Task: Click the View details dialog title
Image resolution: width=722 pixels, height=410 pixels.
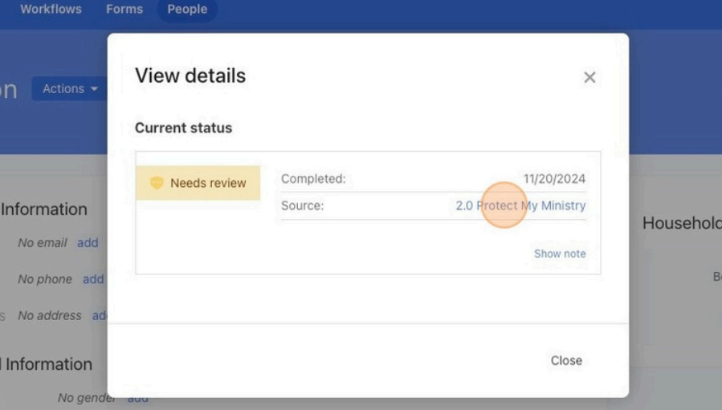Action: pyautogui.click(x=190, y=76)
